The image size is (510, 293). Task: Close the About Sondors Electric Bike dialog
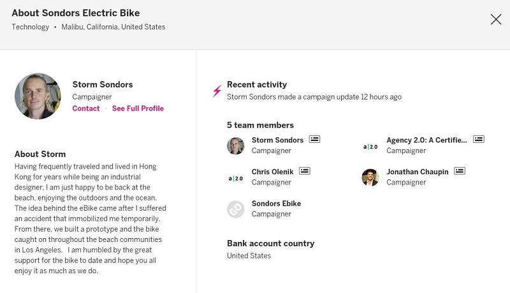click(x=495, y=19)
